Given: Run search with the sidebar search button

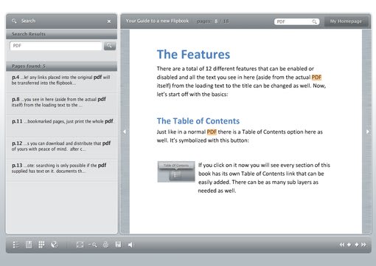Looking at the screenshot, I should (110, 46).
